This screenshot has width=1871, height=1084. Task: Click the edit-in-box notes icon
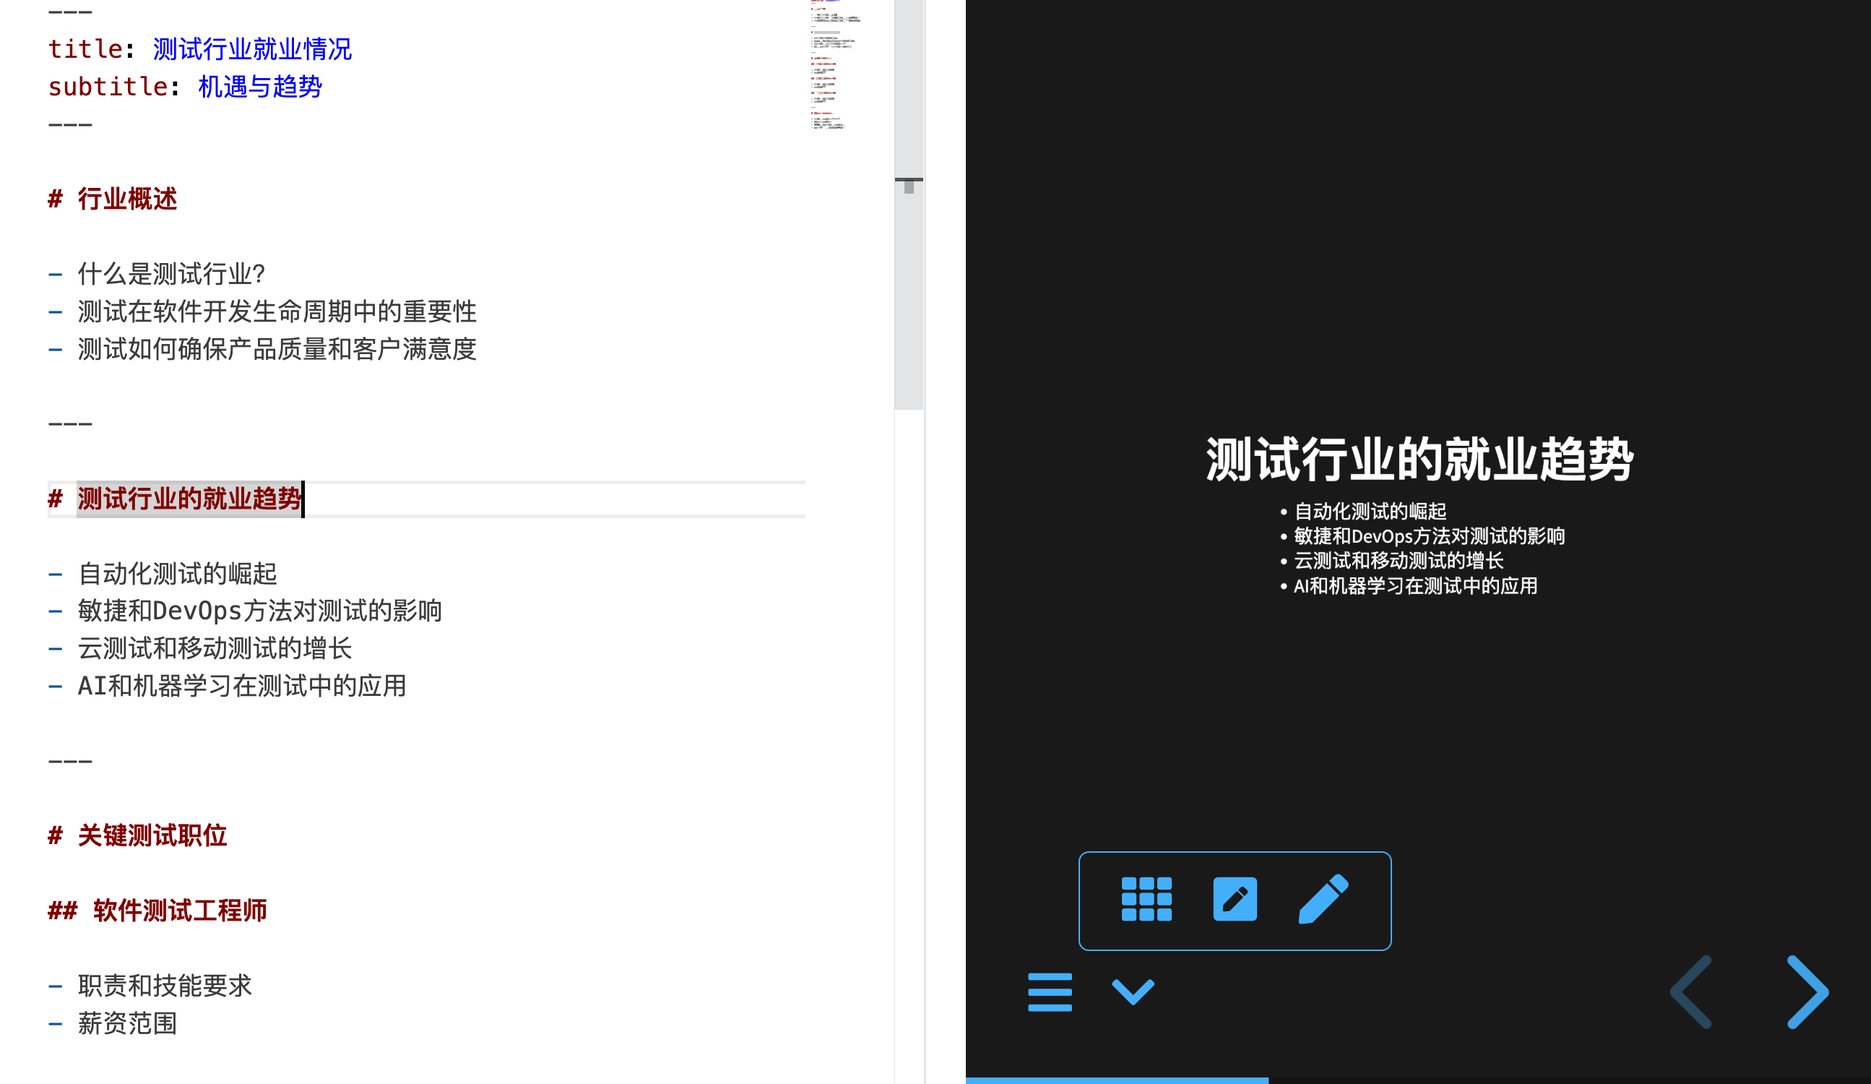(1235, 899)
